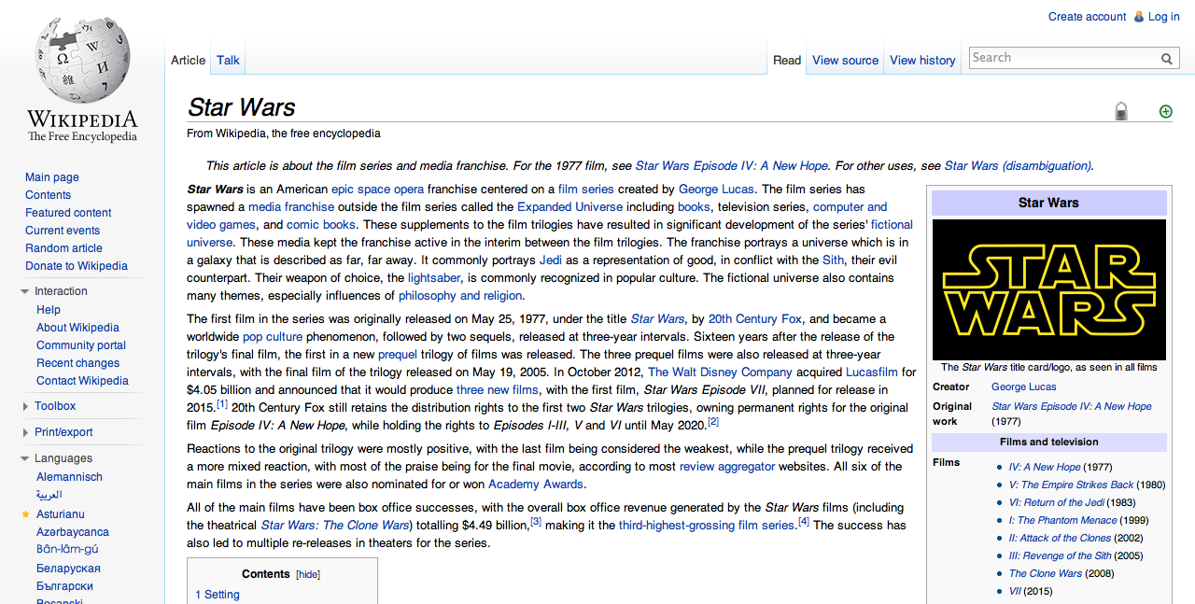Click the star beside Asturianu
This screenshot has width=1195, height=604.
(x=25, y=514)
